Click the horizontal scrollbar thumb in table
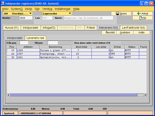The width and height of the screenshot is (155, 116). [74, 95]
